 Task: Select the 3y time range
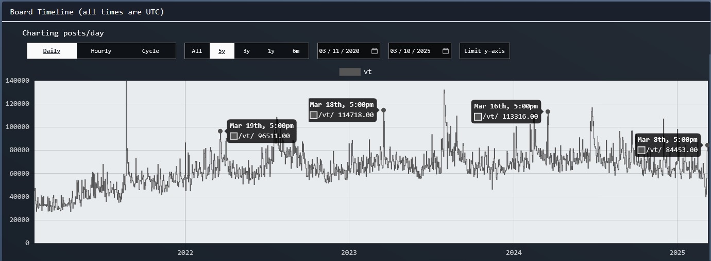click(x=246, y=51)
